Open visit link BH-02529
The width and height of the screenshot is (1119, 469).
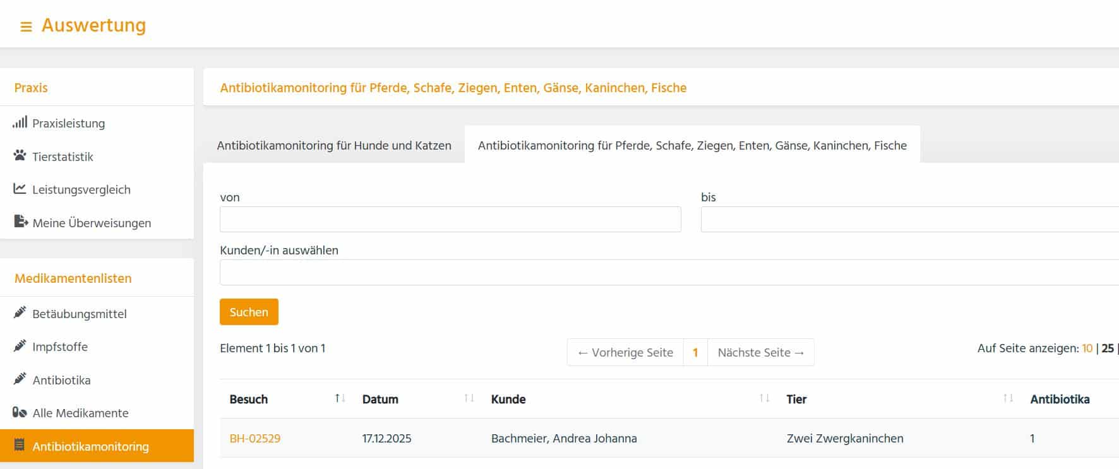pos(255,438)
